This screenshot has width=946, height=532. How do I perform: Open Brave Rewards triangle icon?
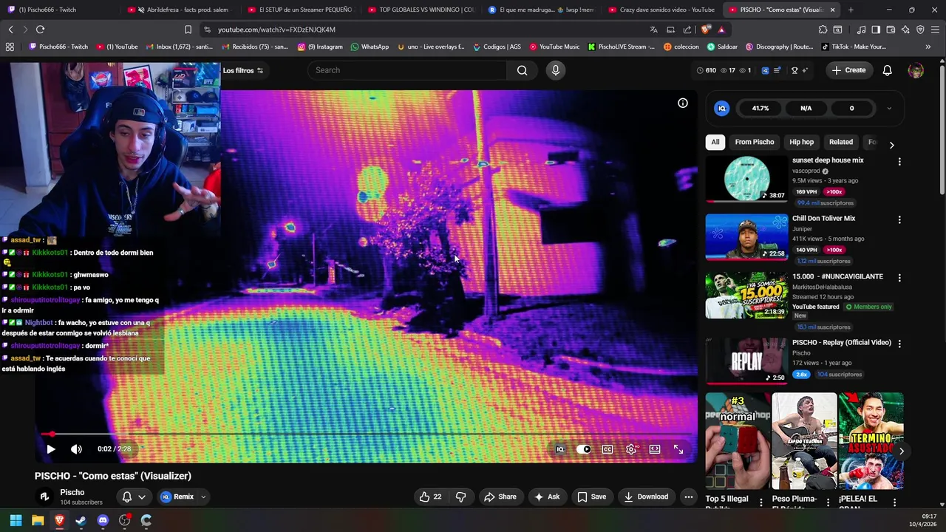[721, 30]
